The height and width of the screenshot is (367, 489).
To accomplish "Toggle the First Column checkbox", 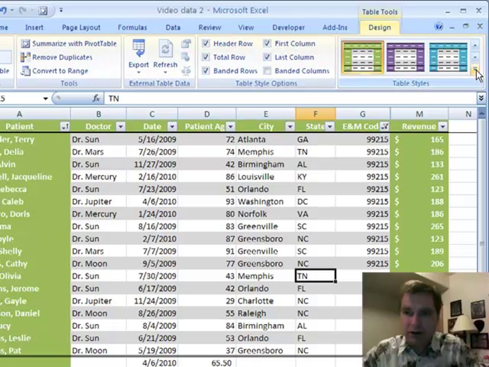I will pyautogui.click(x=267, y=43).
